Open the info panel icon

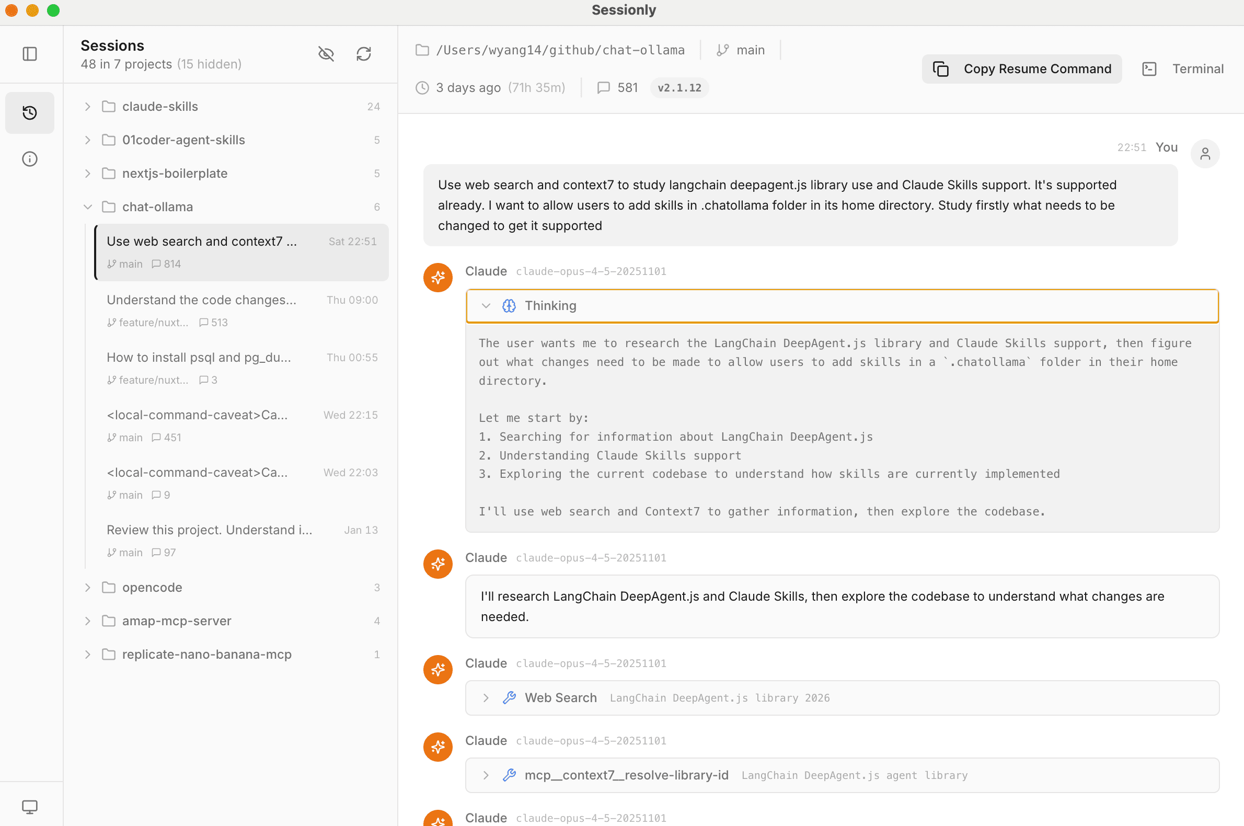click(x=29, y=158)
